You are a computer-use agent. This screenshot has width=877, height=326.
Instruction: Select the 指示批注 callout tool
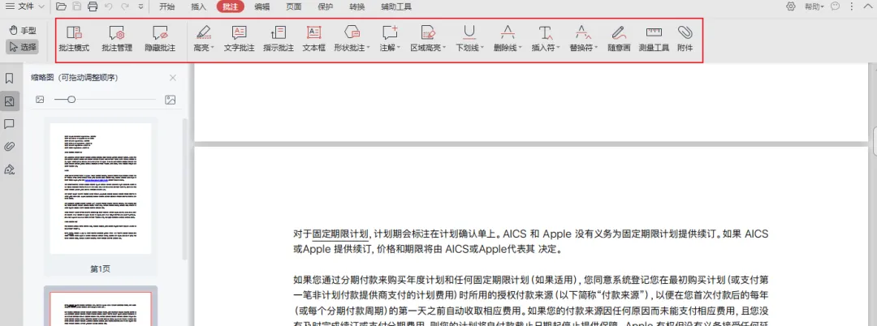tap(279, 39)
